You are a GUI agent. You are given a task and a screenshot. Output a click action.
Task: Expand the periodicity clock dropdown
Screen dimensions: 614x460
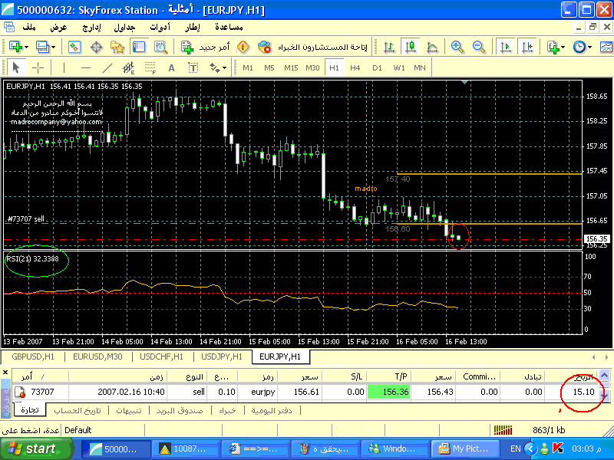point(589,47)
